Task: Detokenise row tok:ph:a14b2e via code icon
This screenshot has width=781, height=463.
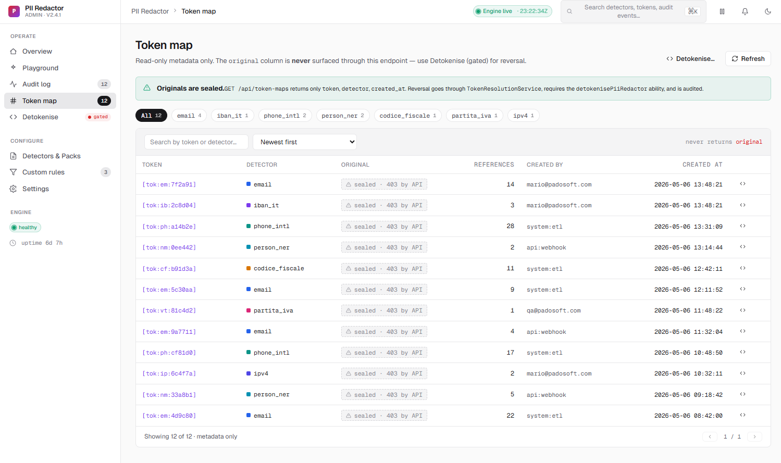Action: (x=743, y=226)
